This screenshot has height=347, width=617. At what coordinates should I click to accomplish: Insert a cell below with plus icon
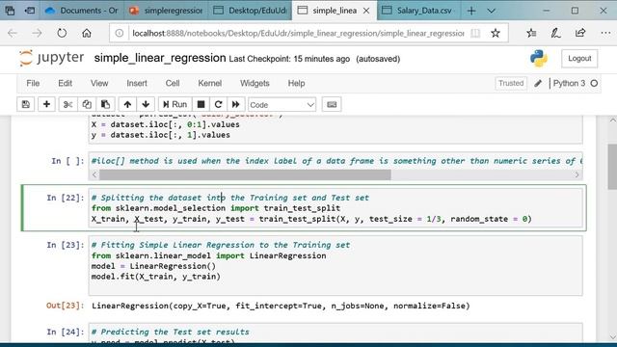point(46,105)
